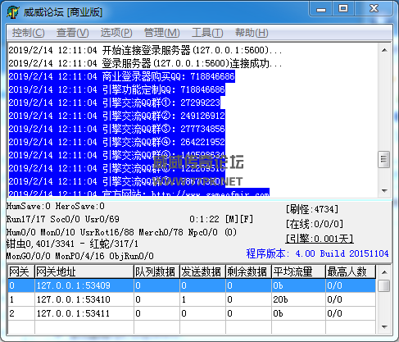Click gateway table scrollbar down arrow
This screenshot has height=342, width=399.
point(384,327)
